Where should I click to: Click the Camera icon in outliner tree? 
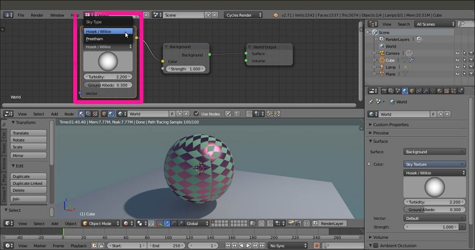[382, 53]
